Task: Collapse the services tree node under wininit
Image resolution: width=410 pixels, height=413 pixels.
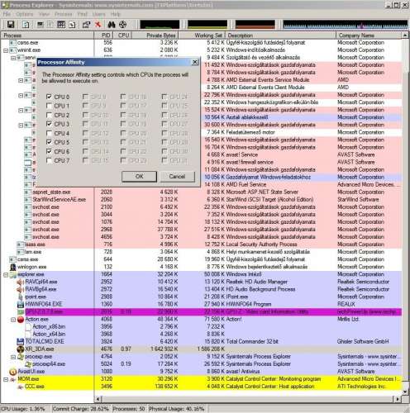Action: [x=13, y=58]
